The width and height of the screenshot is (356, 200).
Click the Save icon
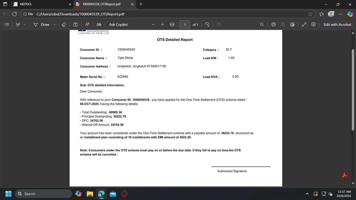click(283, 24)
